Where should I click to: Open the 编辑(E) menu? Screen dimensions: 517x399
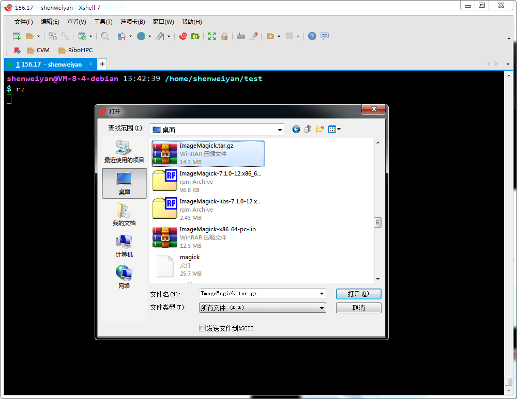pyautogui.click(x=50, y=22)
